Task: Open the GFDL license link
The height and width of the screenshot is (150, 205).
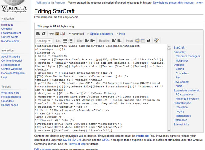Action: coord(106,140)
